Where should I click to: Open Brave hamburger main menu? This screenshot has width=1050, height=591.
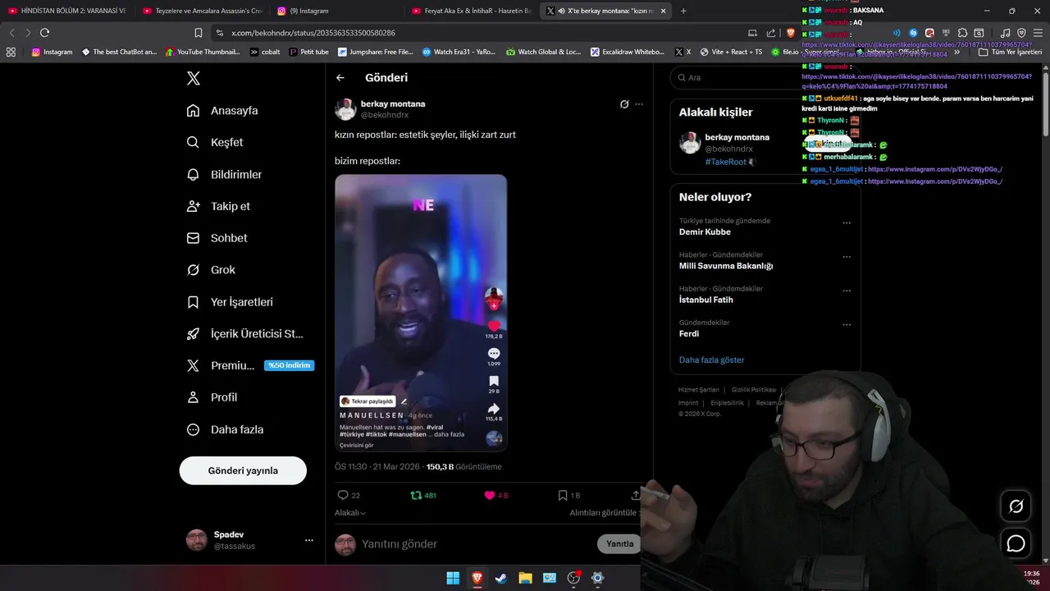coord(1038,33)
